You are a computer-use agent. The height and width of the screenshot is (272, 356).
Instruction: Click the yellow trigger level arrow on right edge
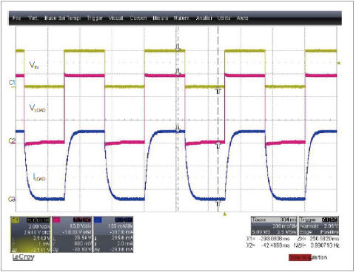click(339, 63)
